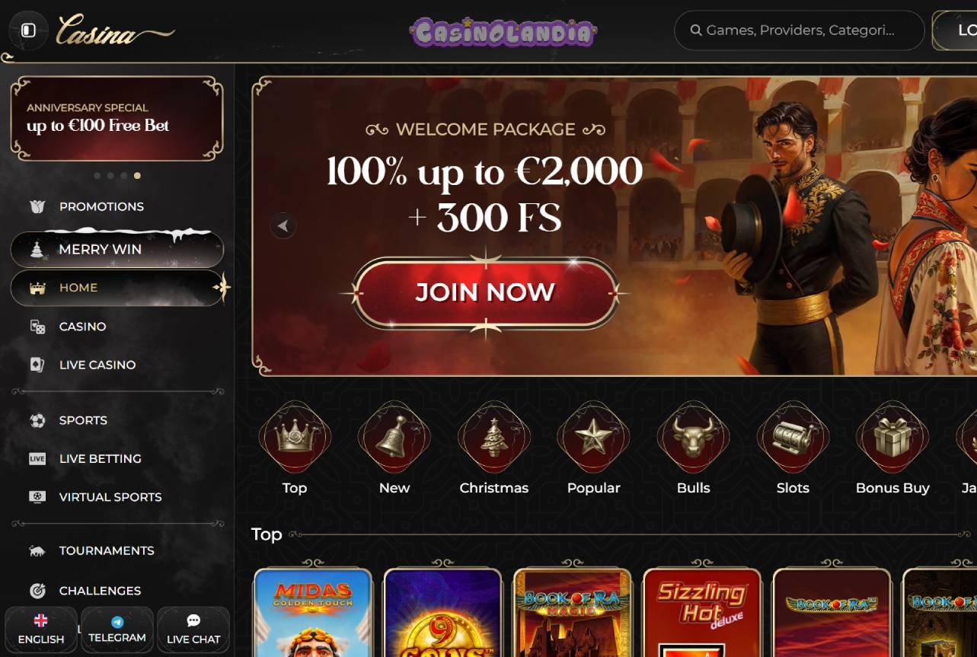977x657 pixels.
Task: Open the Bulls category icon
Action: 694,438
